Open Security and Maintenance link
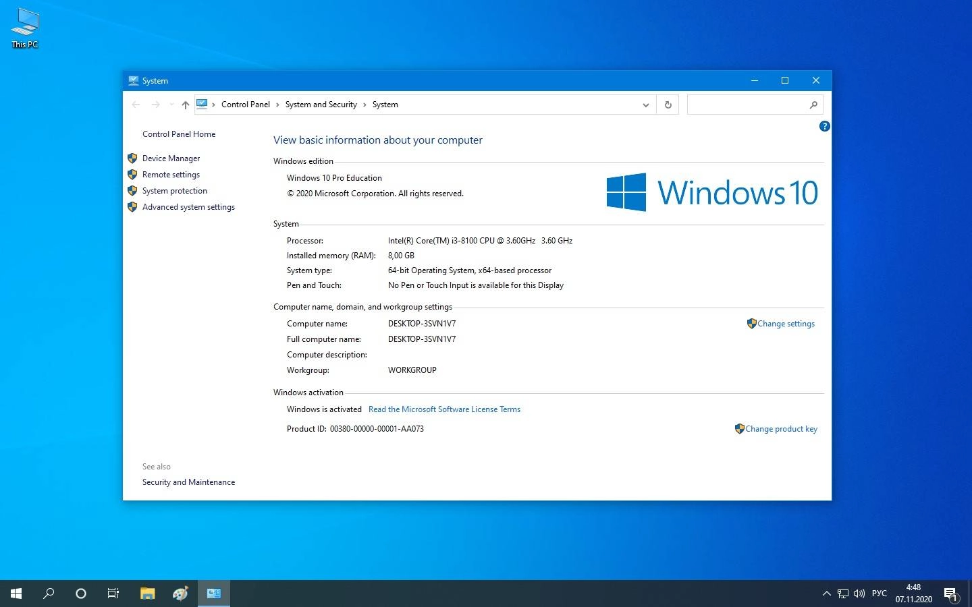The width and height of the screenshot is (972, 607). (188, 482)
